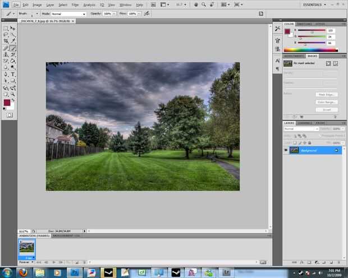Select the Blur tool
This screenshot has width=348, height=278.
(x=6, y=67)
